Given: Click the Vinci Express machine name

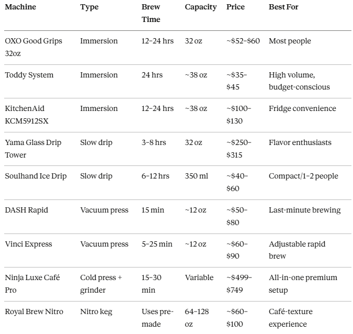Looking at the screenshot, I should pyautogui.click(x=28, y=244).
